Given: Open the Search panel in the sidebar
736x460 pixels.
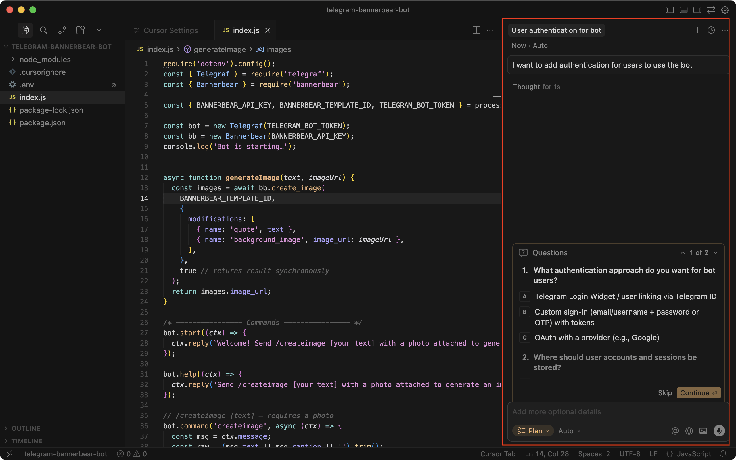Looking at the screenshot, I should pos(43,30).
